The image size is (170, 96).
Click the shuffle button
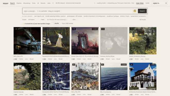click(56, 24)
